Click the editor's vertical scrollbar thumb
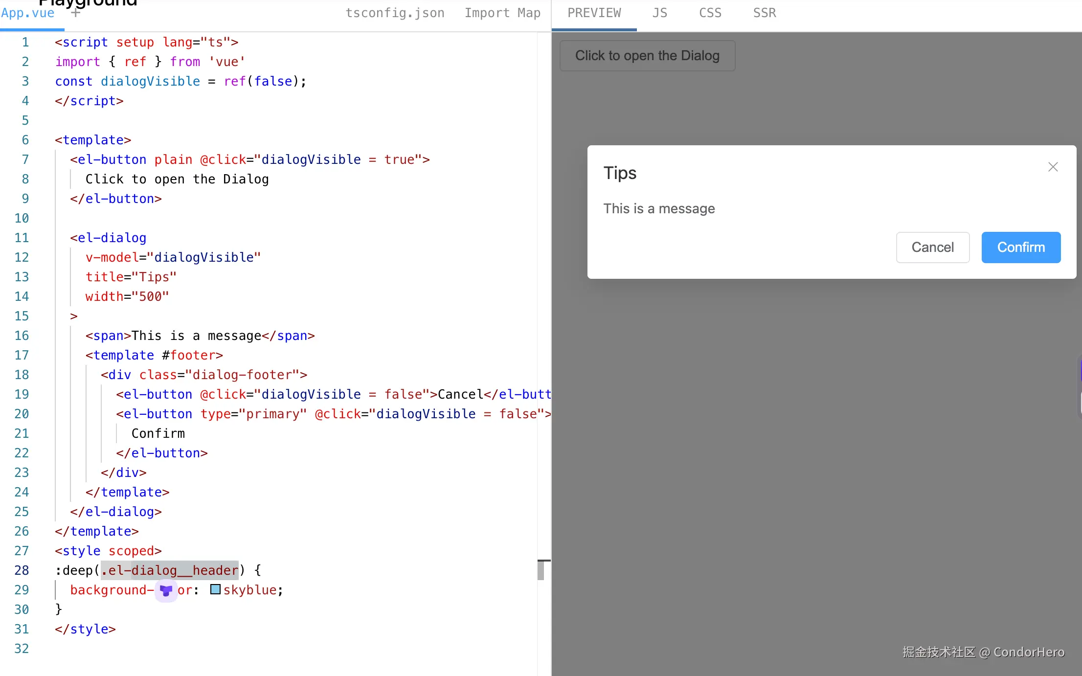1082x676 pixels. pyautogui.click(x=541, y=570)
